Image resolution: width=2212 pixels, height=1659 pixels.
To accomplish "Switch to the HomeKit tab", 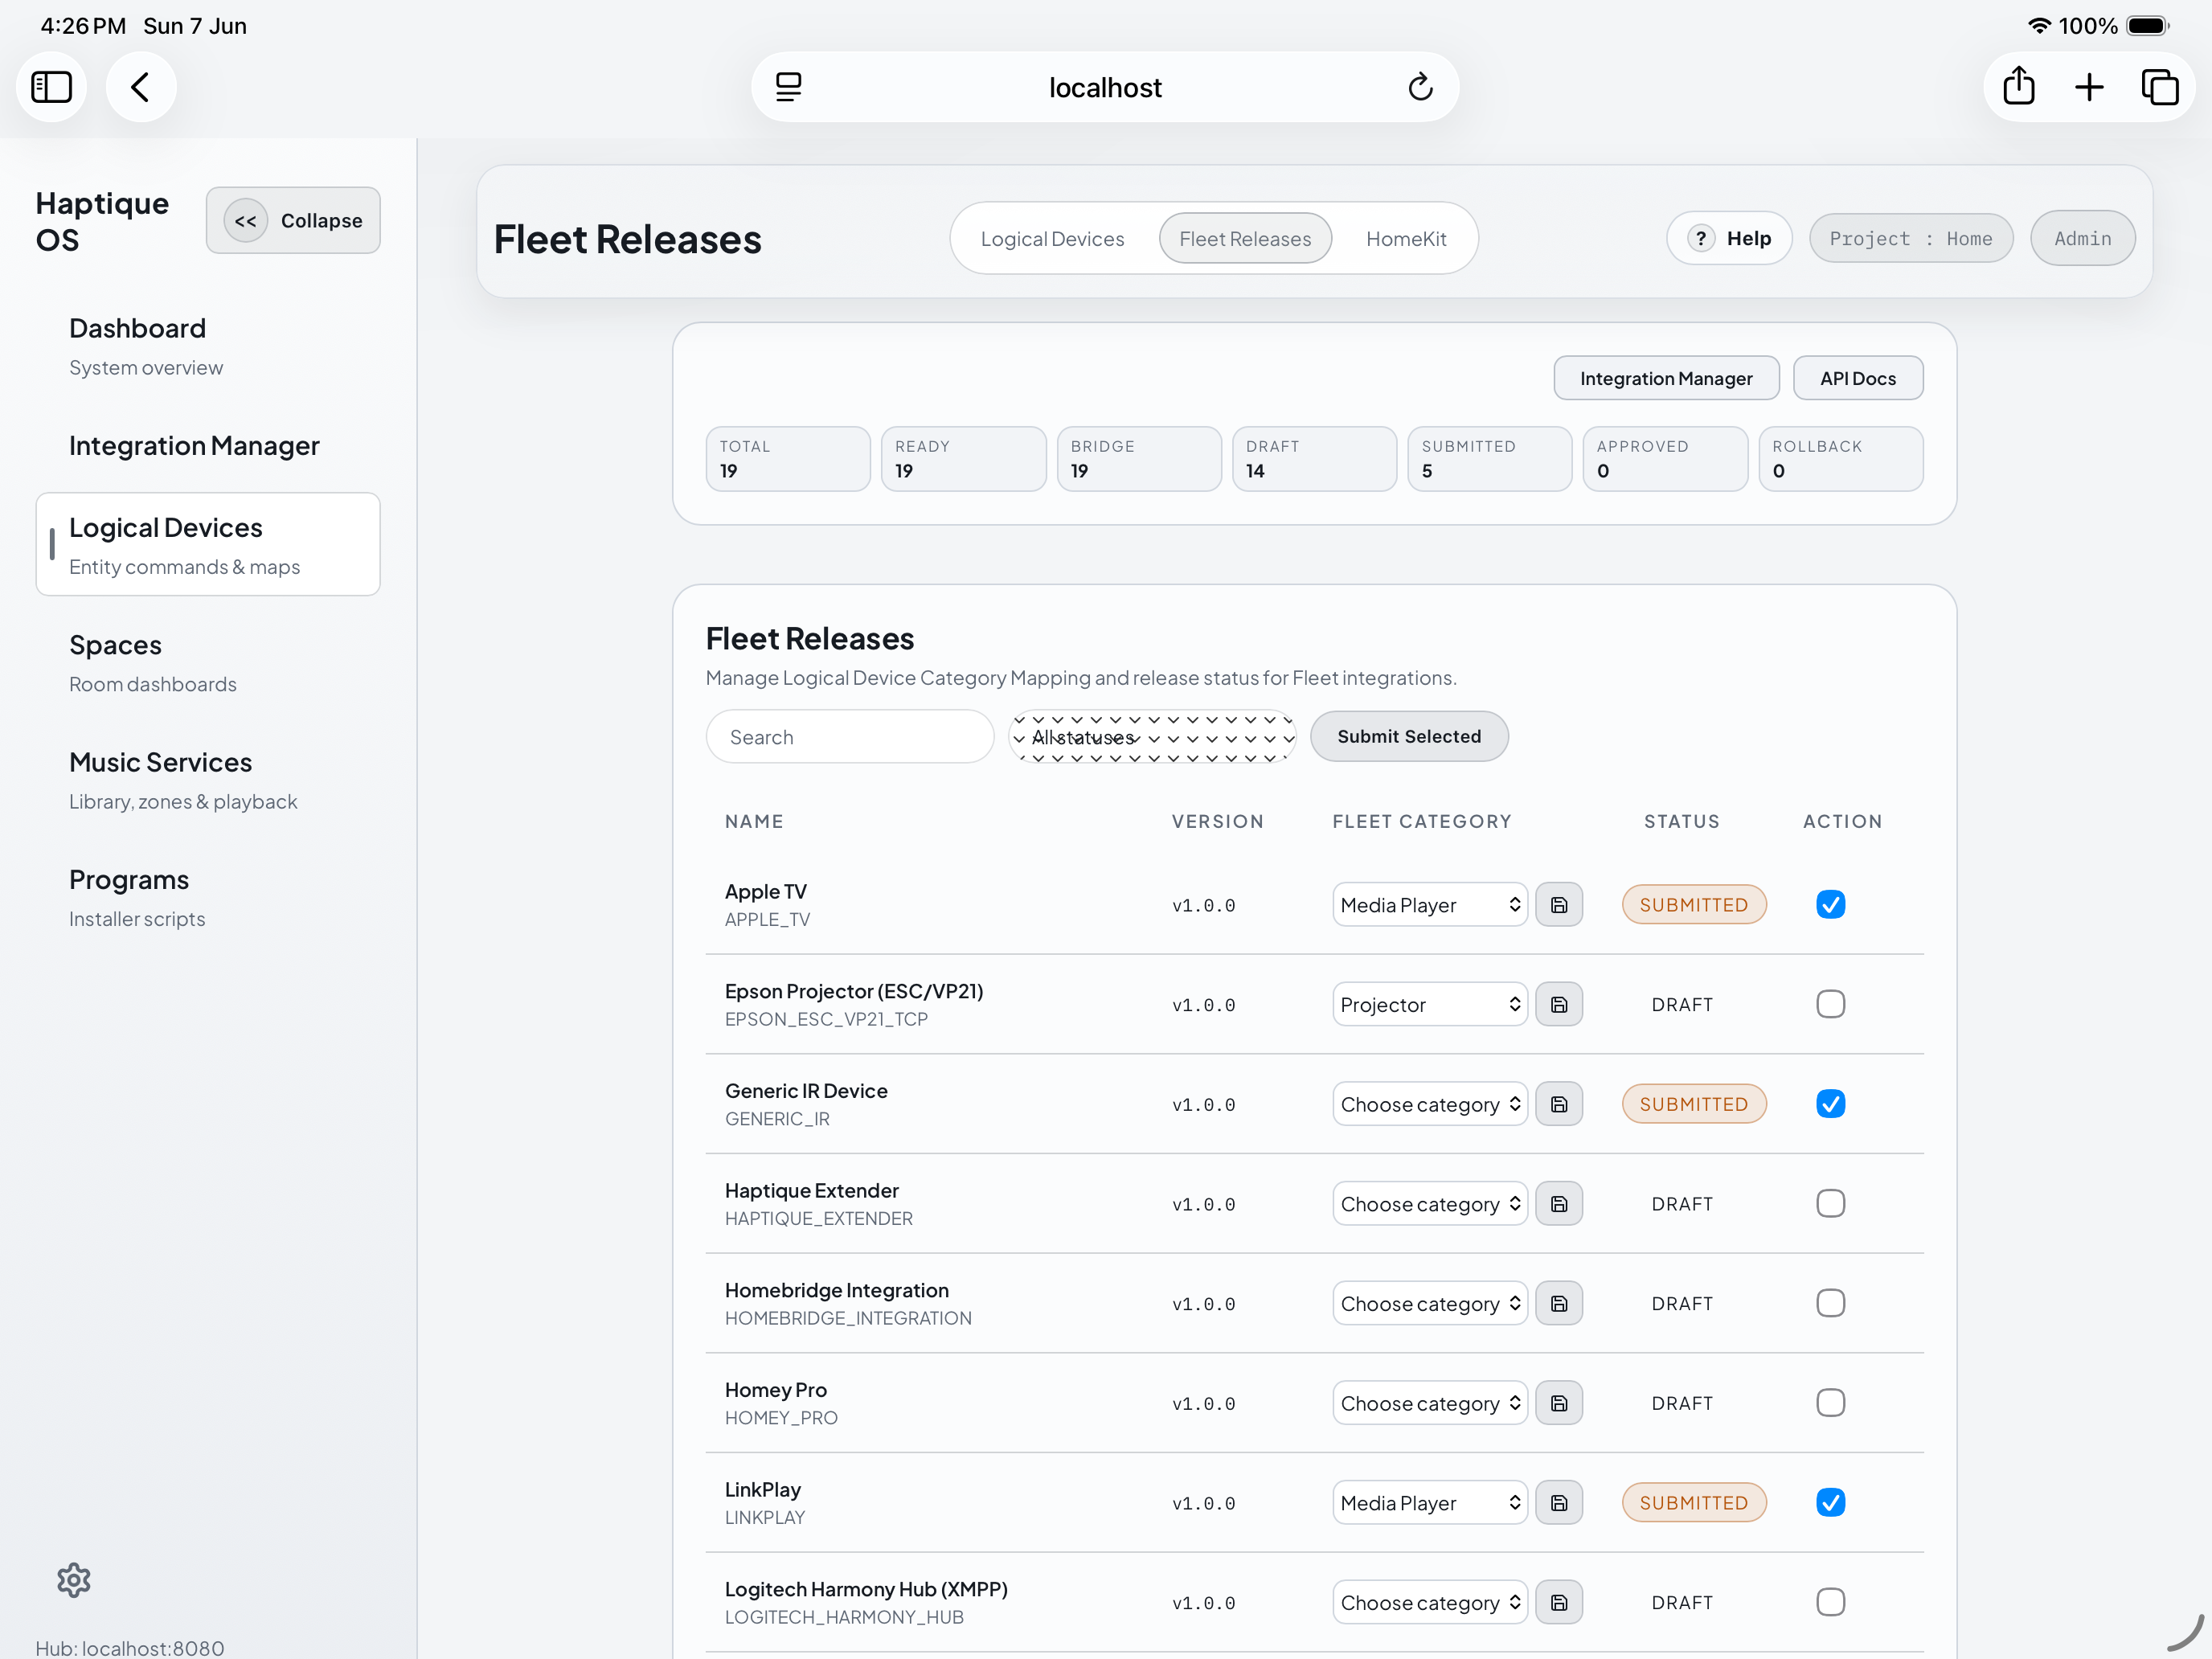I will pyautogui.click(x=1406, y=239).
